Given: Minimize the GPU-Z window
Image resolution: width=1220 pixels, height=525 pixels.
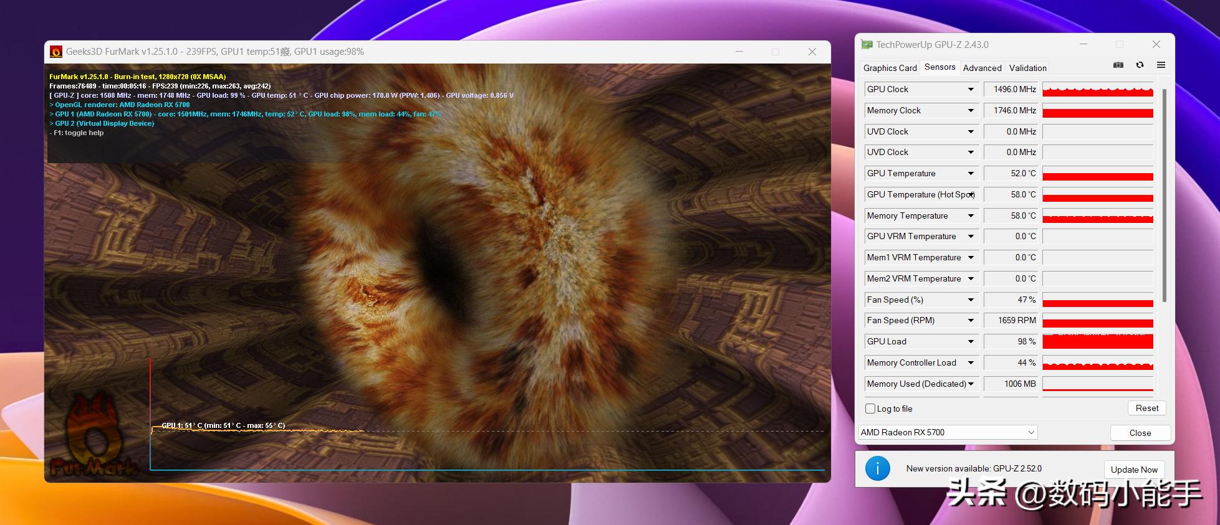Looking at the screenshot, I should (1083, 44).
